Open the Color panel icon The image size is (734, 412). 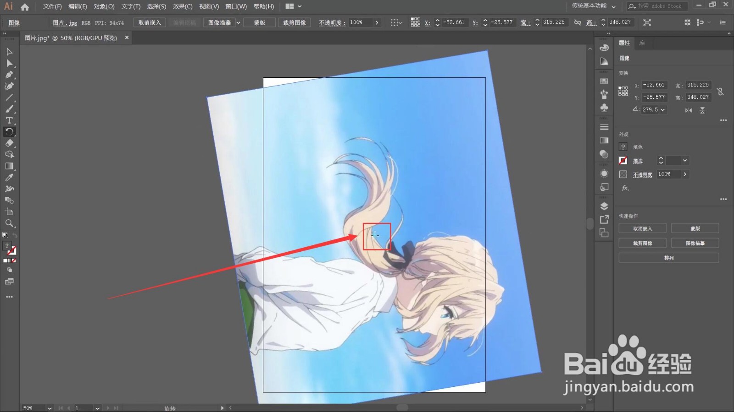604,48
